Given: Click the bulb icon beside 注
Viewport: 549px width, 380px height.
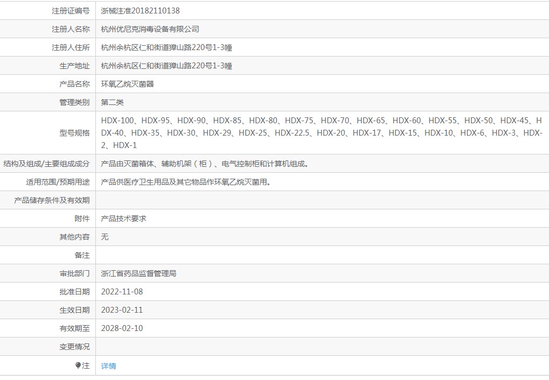Looking at the screenshot, I should (78, 365).
